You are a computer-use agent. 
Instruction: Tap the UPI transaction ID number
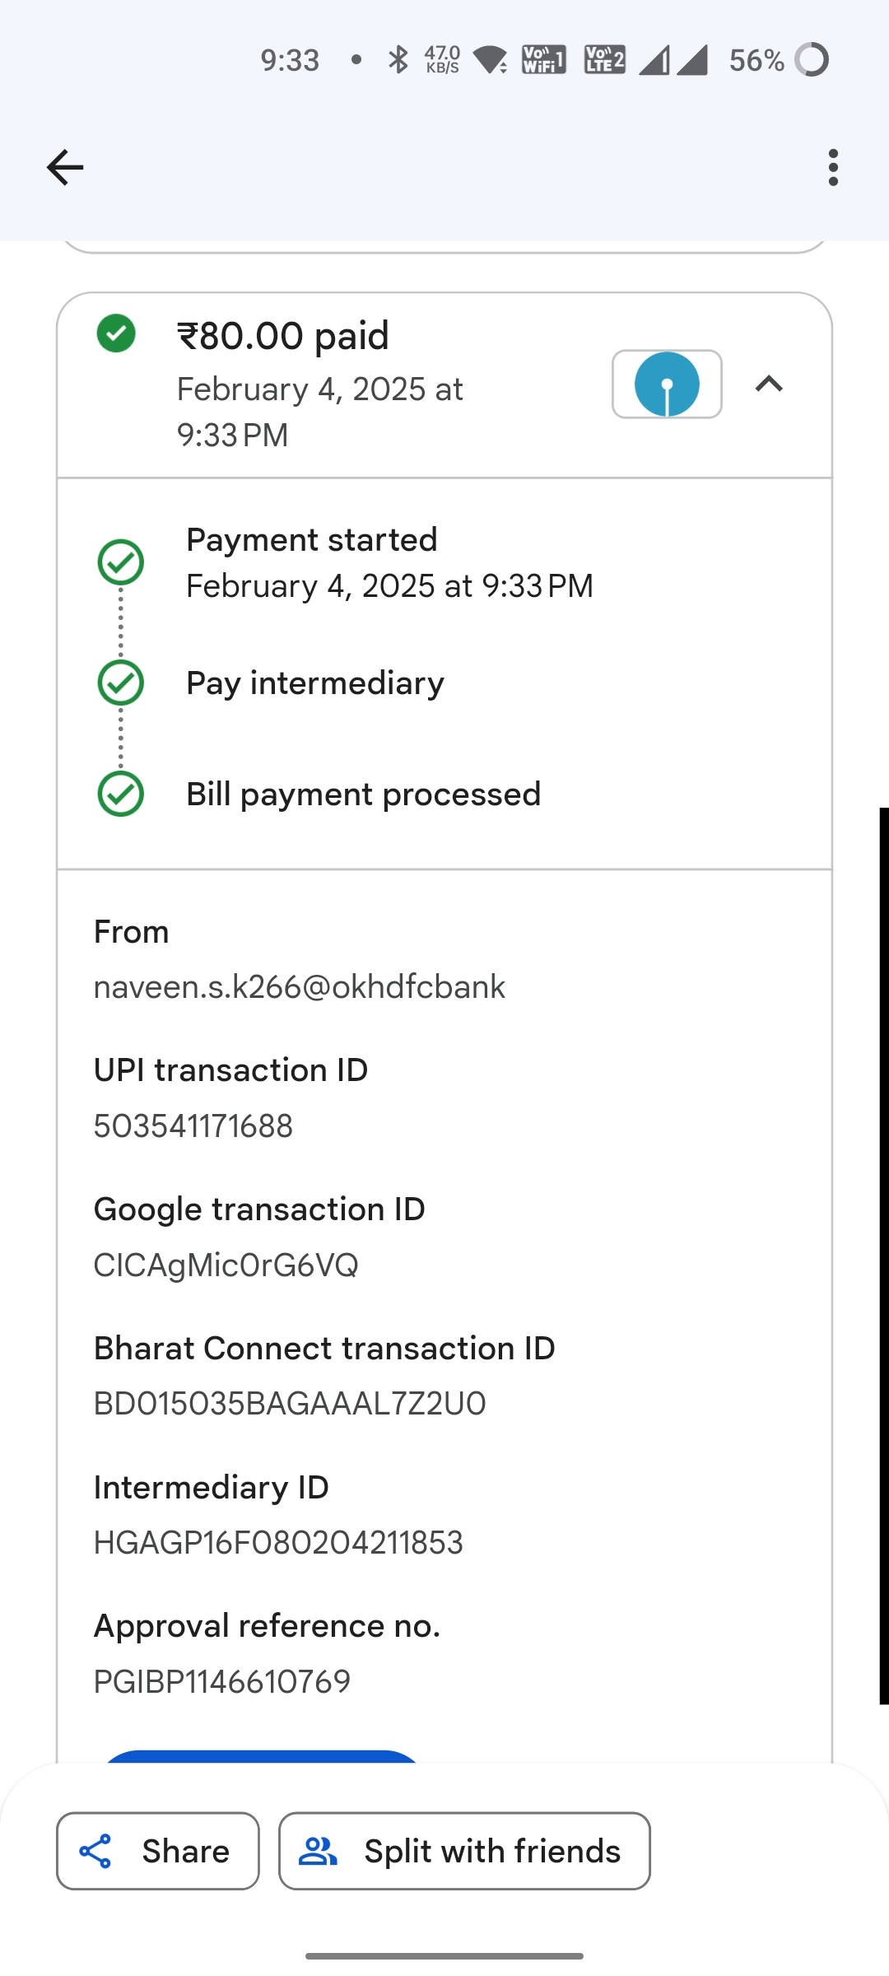point(193,1126)
